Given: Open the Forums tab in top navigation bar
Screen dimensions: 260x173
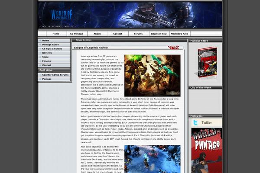Looking at the screenshot, I should pos(139,34).
